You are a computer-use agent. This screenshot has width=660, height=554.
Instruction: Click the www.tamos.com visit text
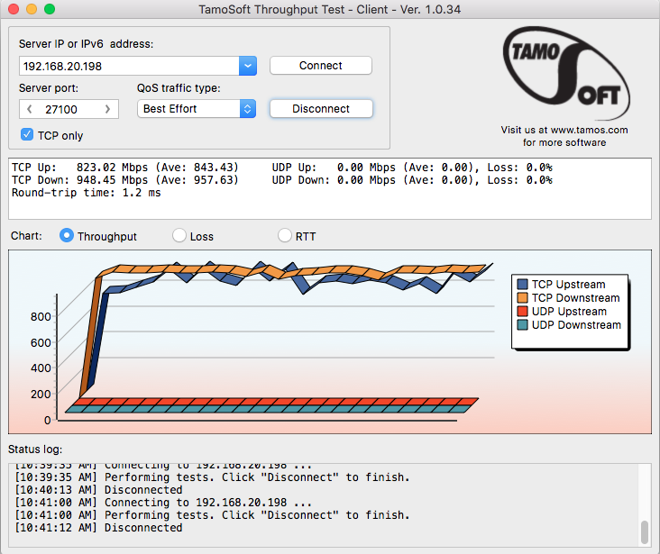pos(564,136)
